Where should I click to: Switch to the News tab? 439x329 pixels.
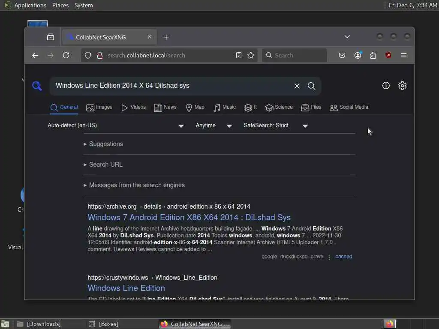(x=165, y=108)
